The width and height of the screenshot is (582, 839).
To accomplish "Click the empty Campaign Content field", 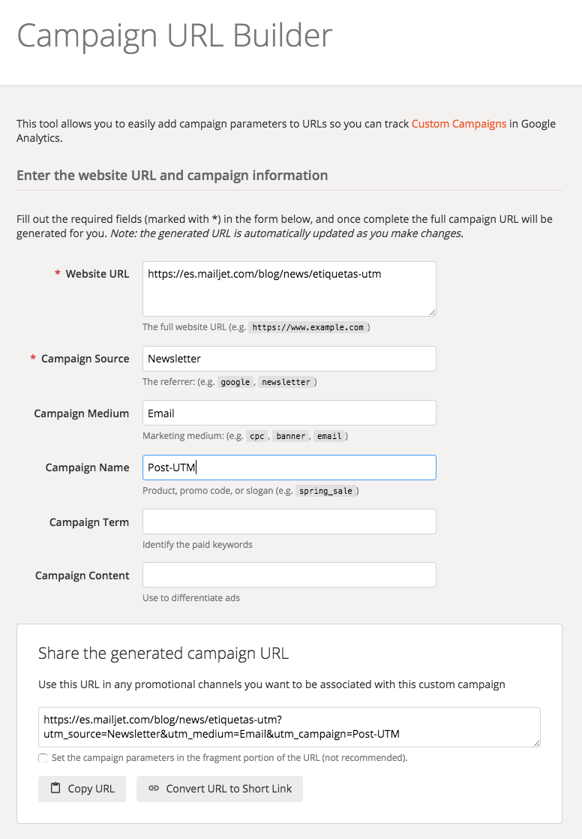I will click(x=289, y=575).
